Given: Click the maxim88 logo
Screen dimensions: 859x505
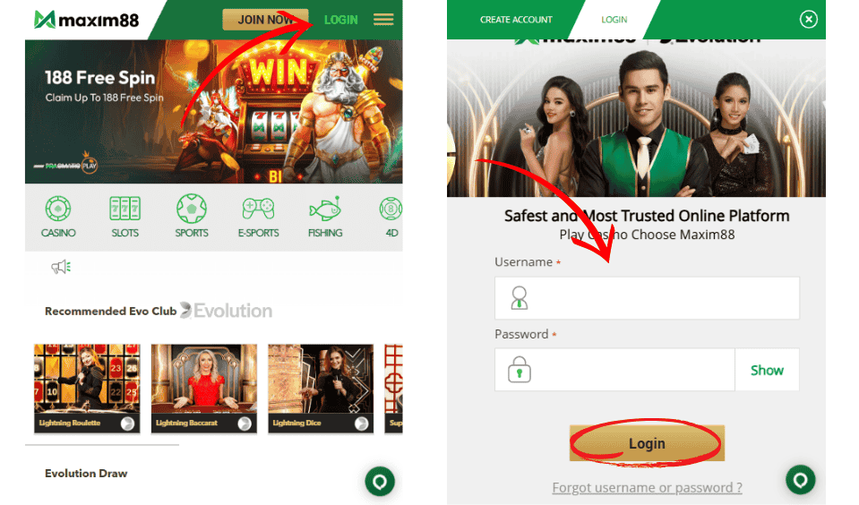Looking at the screenshot, I should [x=87, y=20].
